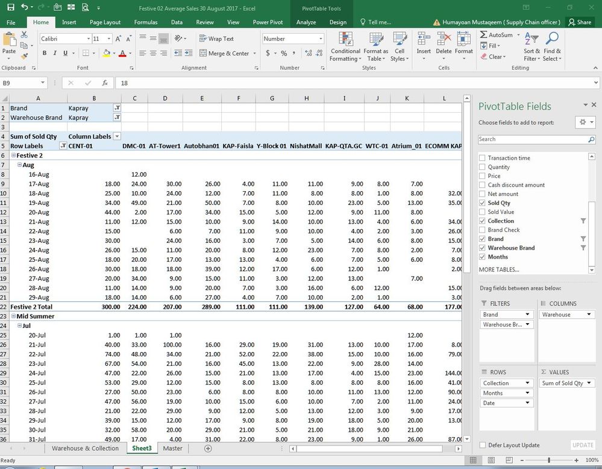602x469 pixels.
Task: Open the Column Labels filter dropdown
Action: tap(117, 137)
